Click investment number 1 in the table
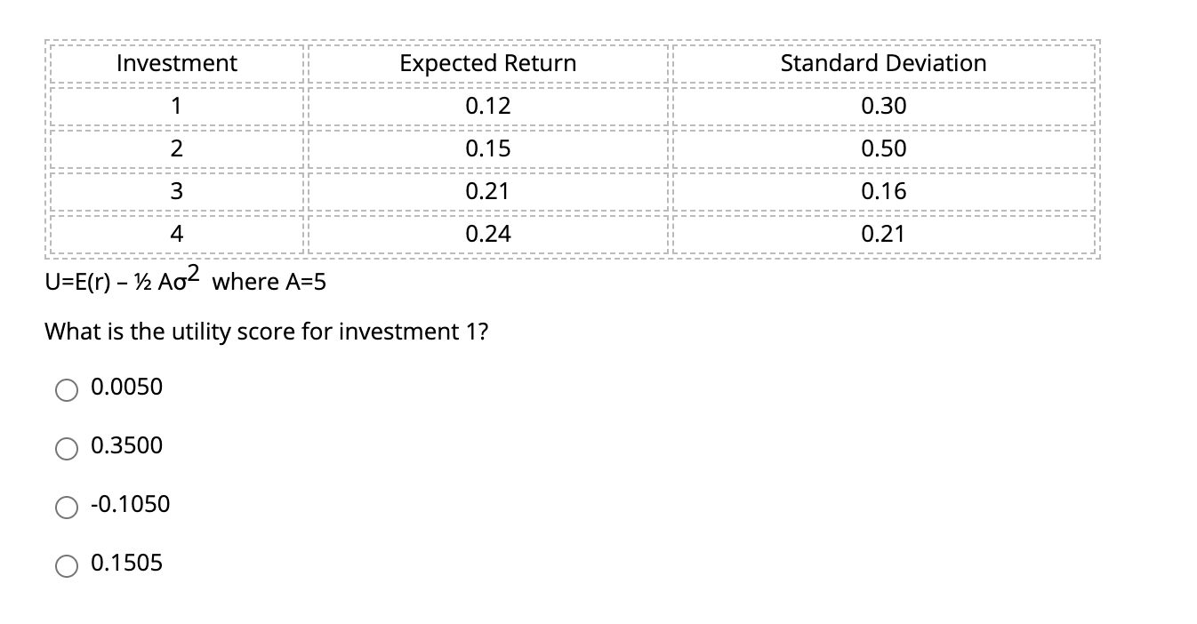 176,105
